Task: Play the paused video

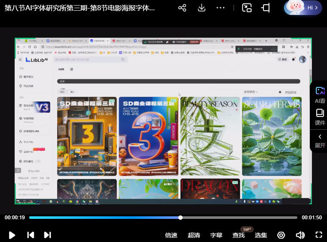Action: 12,235
